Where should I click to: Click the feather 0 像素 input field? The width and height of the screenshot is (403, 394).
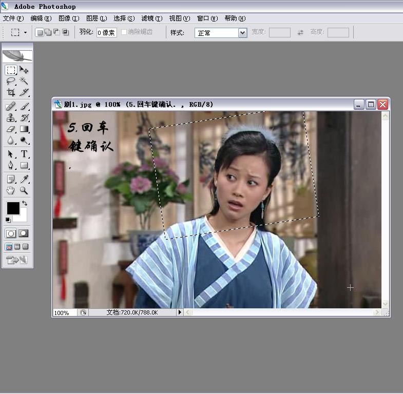click(107, 33)
